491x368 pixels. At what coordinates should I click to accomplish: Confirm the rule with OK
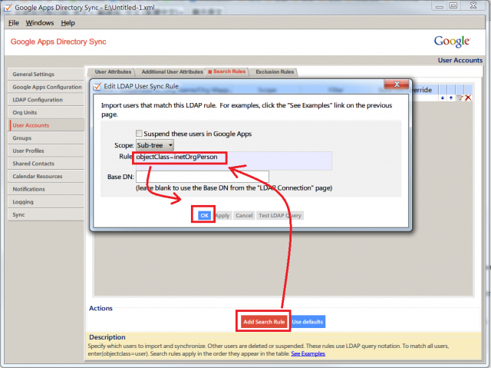(204, 215)
